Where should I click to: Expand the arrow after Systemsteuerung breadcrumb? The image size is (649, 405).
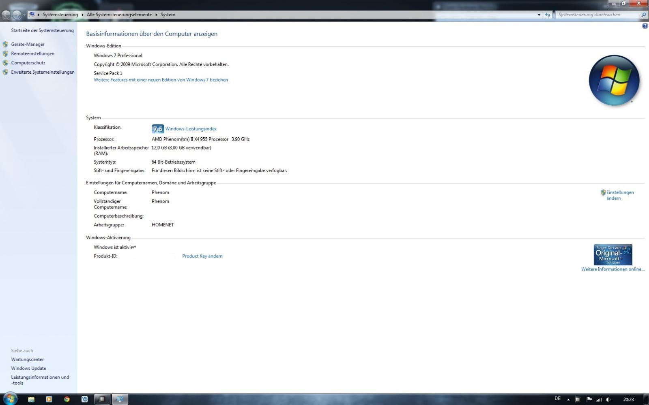pos(82,15)
